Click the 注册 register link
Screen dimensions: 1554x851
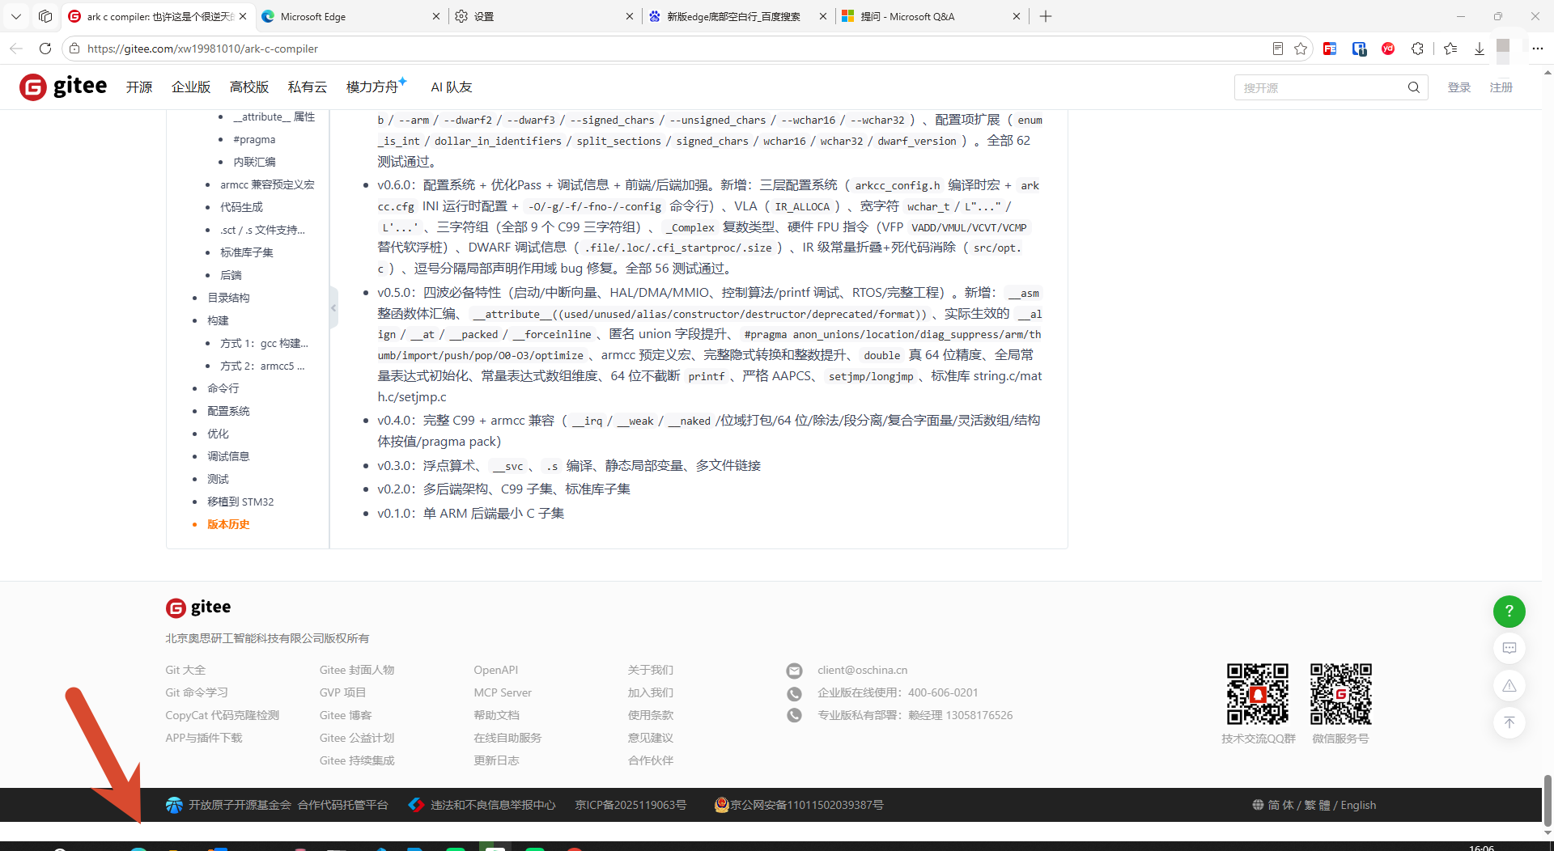[1501, 87]
